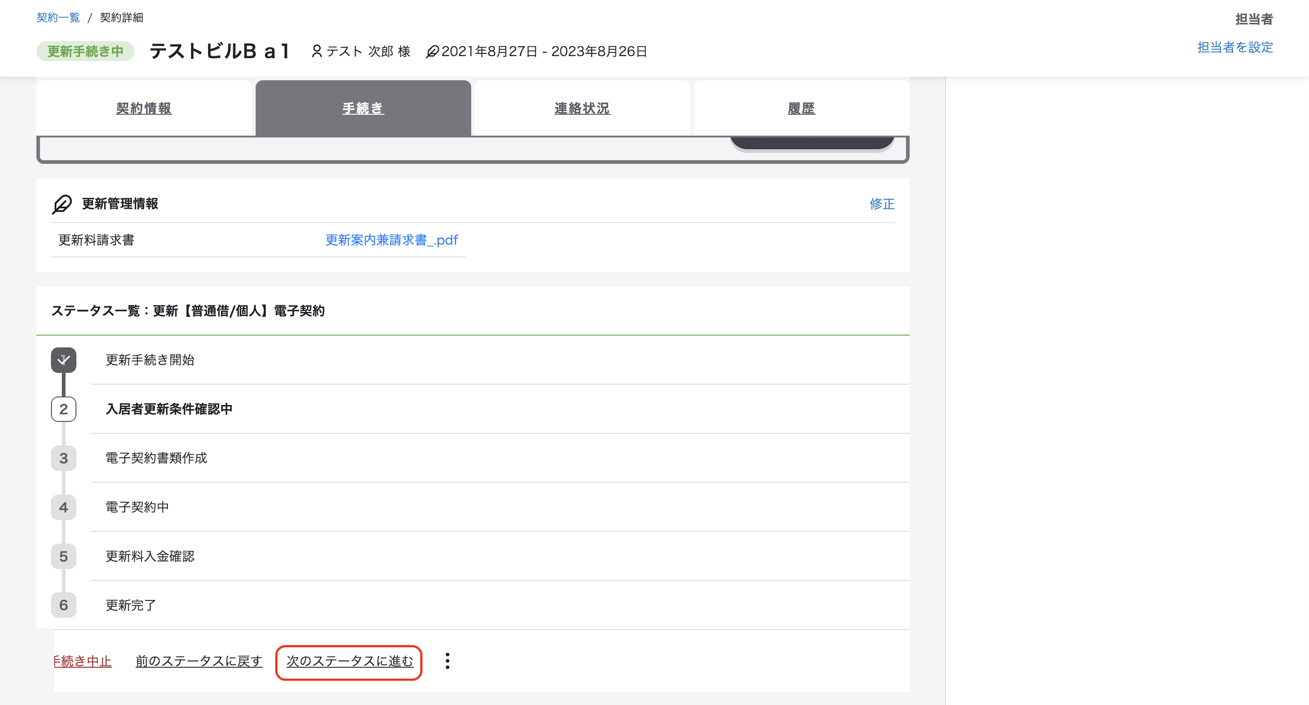This screenshot has width=1309, height=705.
Task: Go to the 履歴 tab
Action: tap(801, 108)
